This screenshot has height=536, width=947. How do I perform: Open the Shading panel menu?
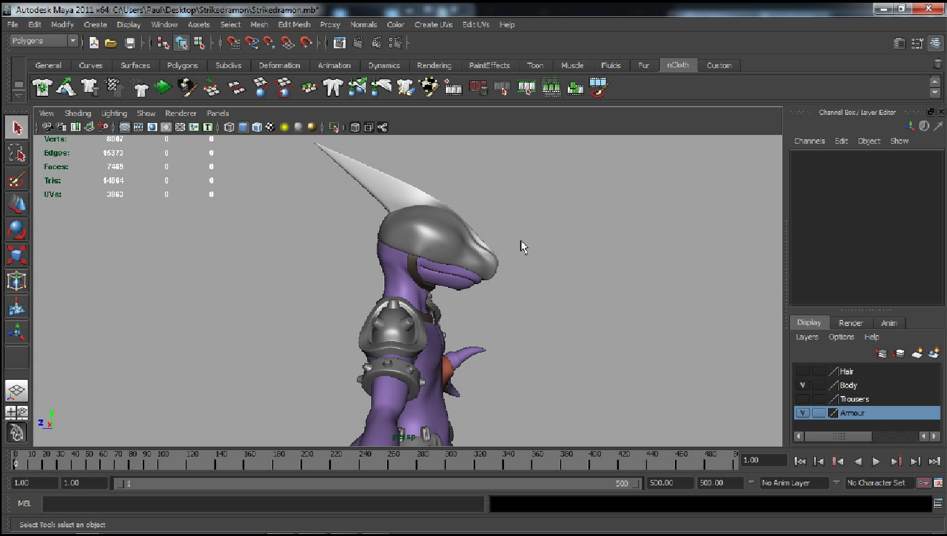78,113
